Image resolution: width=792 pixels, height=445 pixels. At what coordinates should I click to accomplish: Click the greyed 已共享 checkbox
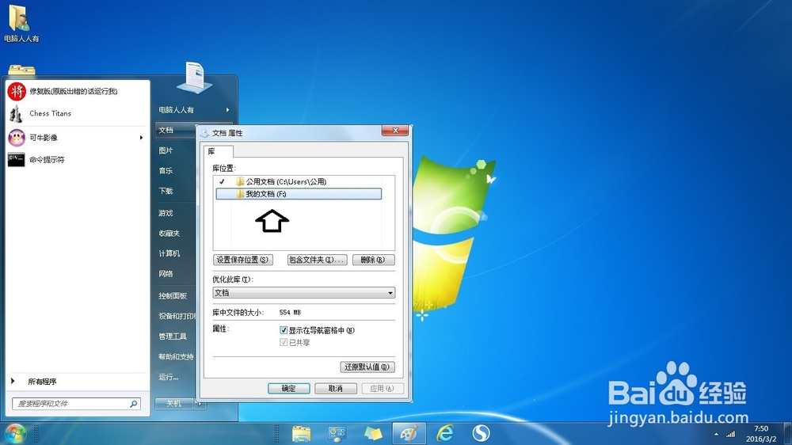click(284, 343)
